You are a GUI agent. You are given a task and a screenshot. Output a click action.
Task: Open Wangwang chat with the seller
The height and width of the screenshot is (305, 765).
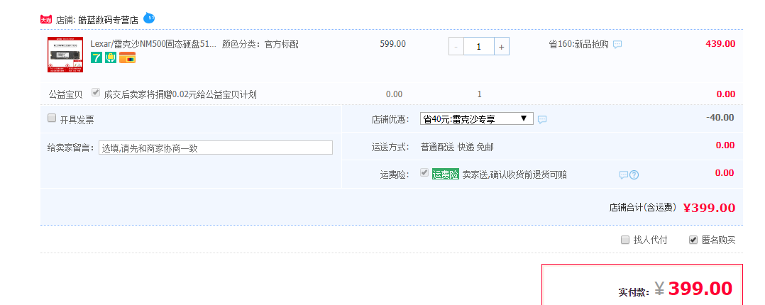click(x=149, y=18)
